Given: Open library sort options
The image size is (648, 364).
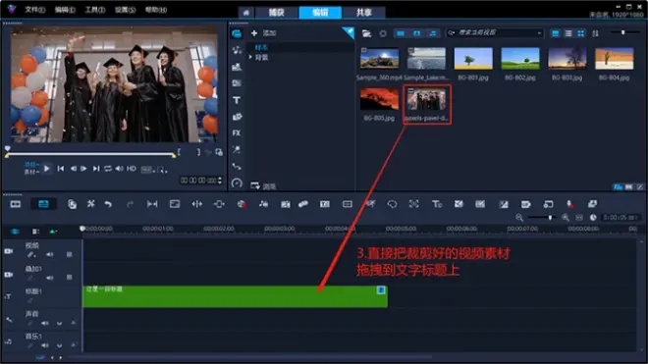Looking at the screenshot, I should [596, 33].
